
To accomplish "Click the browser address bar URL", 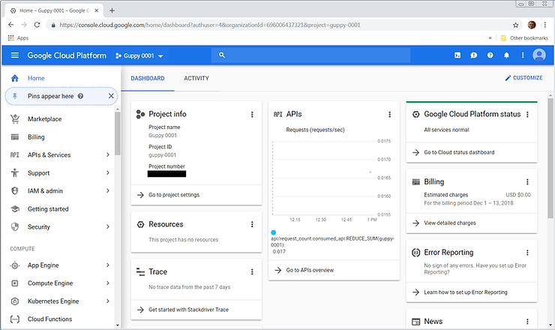I will point(210,25).
